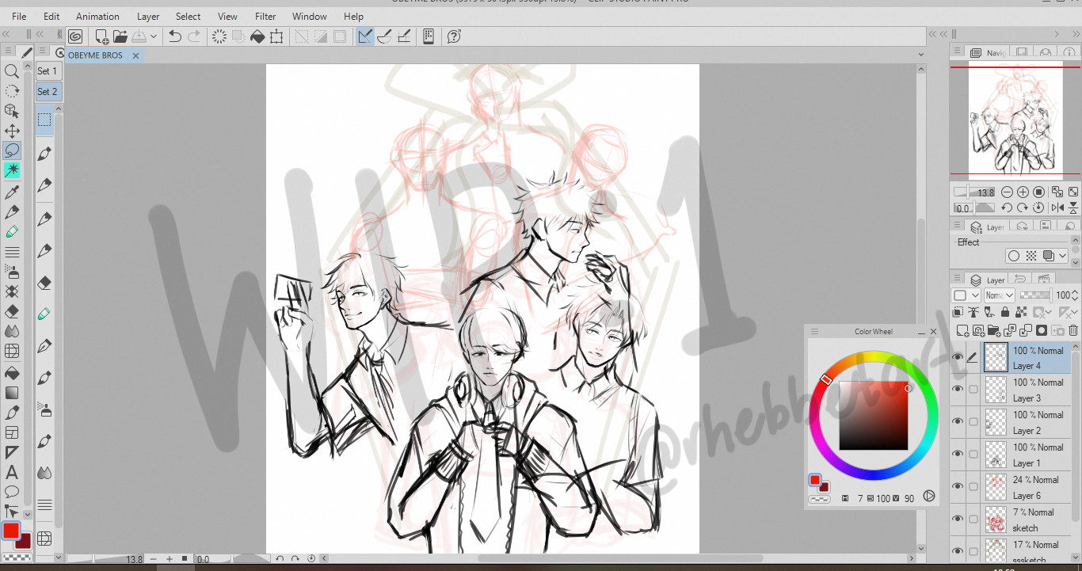The height and width of the screenshot is (571, 1082).
Task: Flip canvas horizontally in the Navigator
Action: tap(1057, 207)
